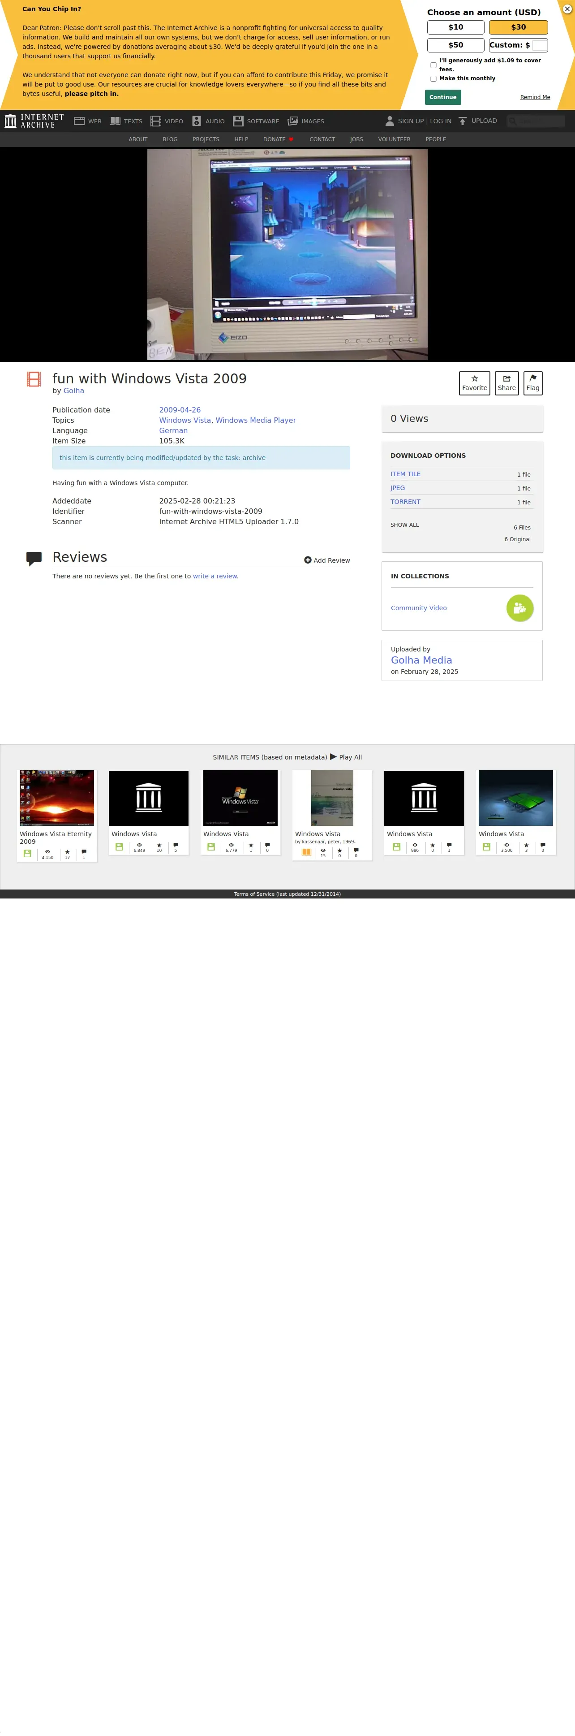Click the Remind Me link
The width and height of the screenshot is (575, 1736).
(x=535, y=97)
